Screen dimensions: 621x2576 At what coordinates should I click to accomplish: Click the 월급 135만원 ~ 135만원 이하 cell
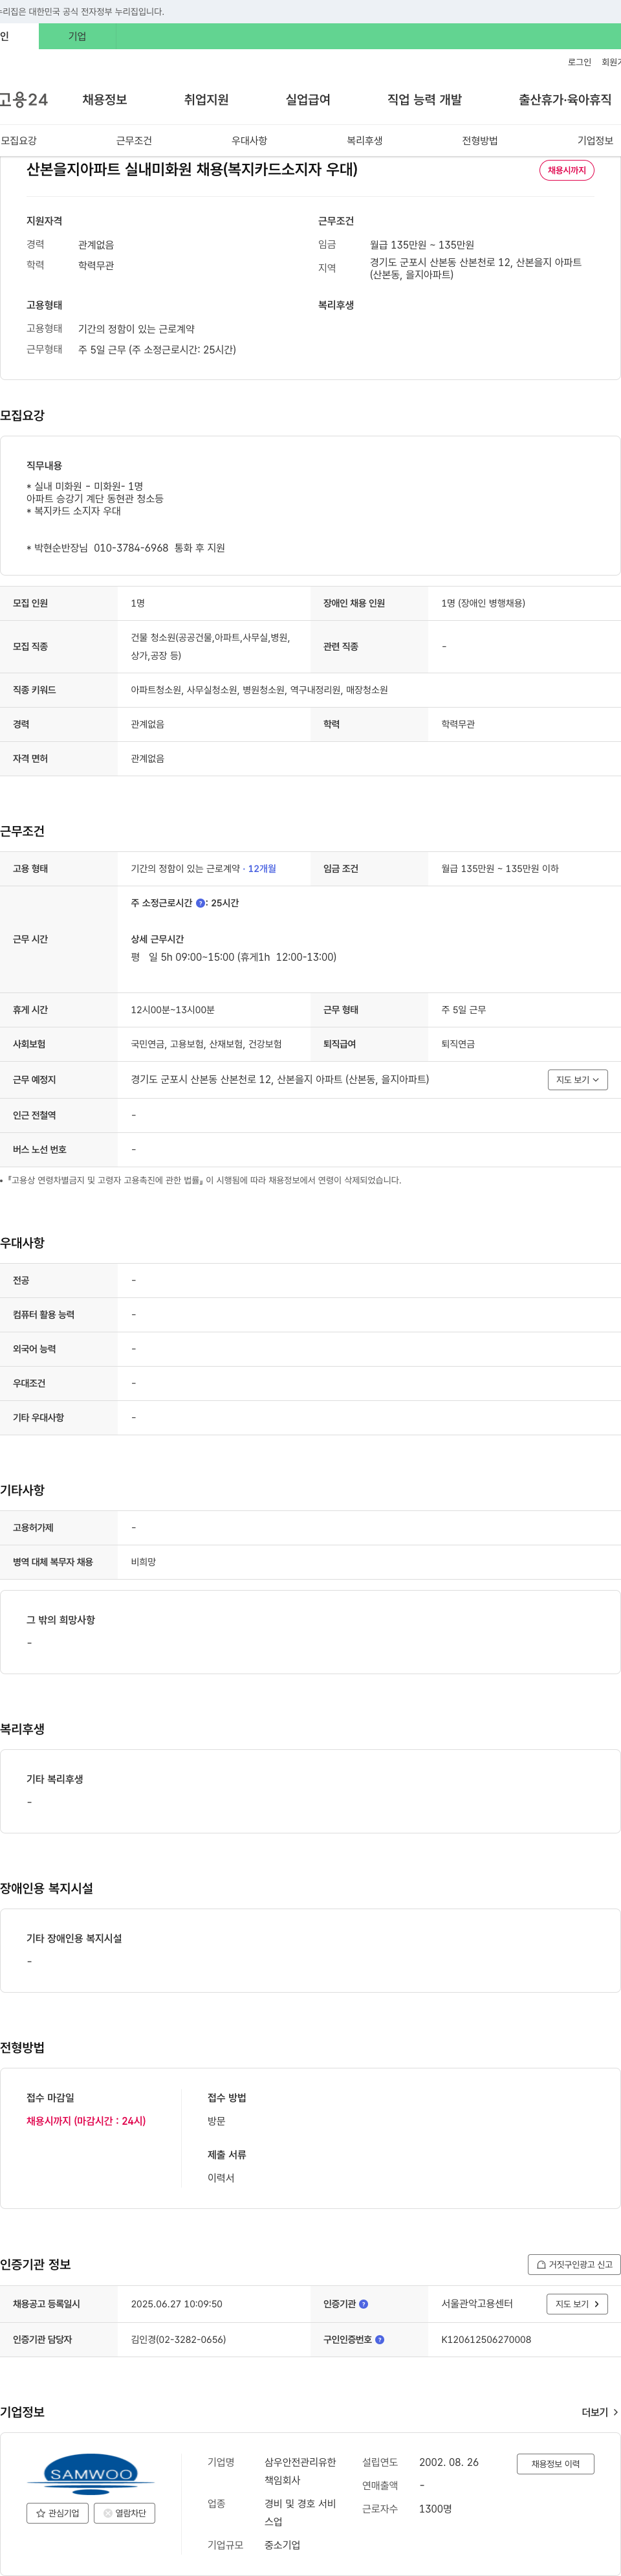[x=500, y=869]
